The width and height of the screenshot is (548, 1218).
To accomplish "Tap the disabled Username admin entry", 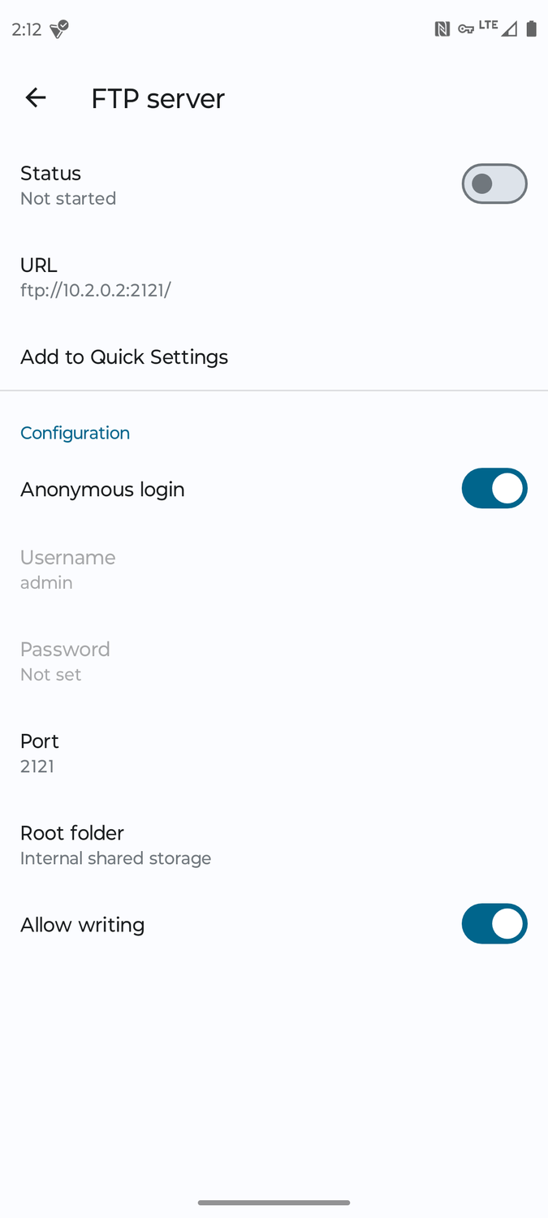I will click(274, 569).
